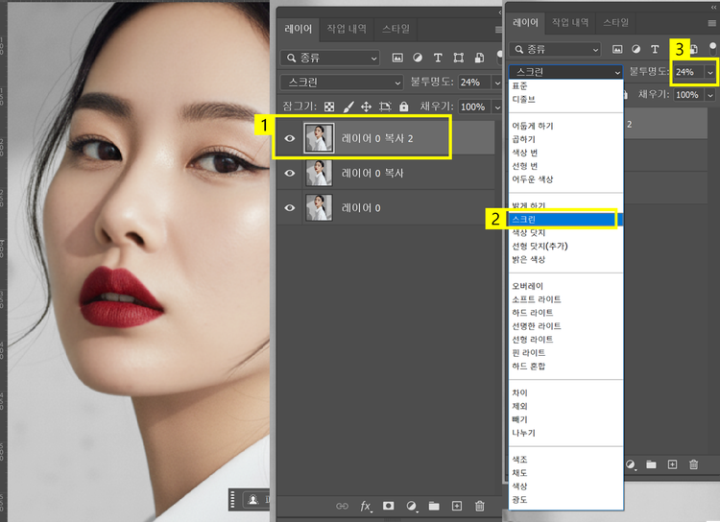Create a new layer below the layer list

click(x=457, y=506)
